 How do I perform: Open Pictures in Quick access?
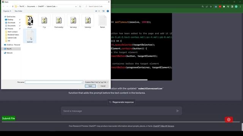10,29
